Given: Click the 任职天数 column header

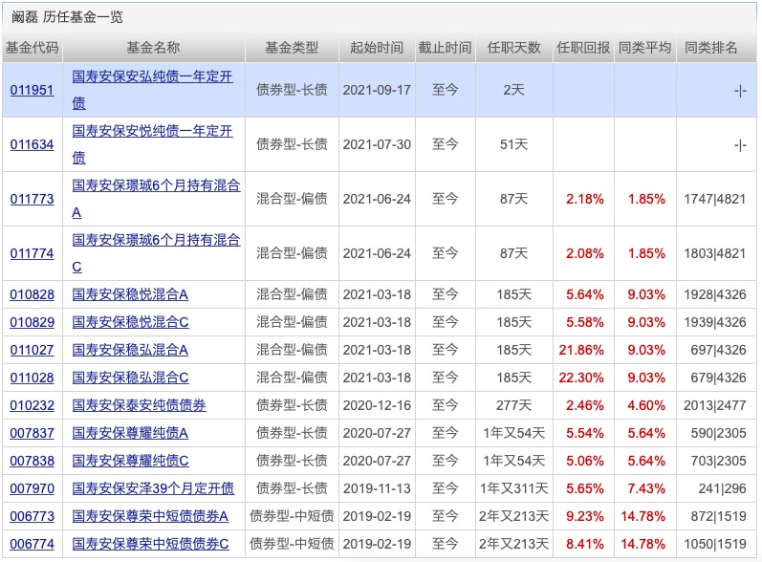Looking at the screenshot, I should pyautogui.click(x=513, y=48).
